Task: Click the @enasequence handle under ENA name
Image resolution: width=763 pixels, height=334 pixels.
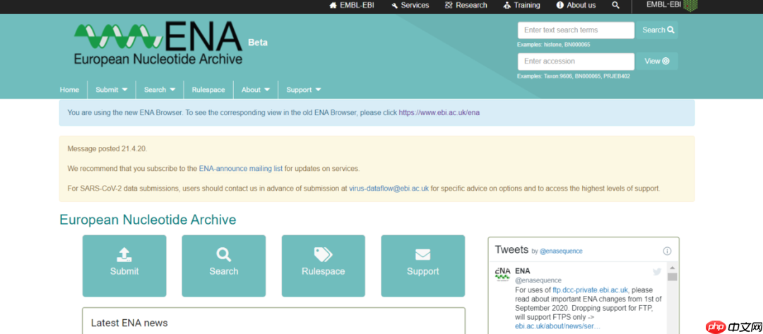Action: 538,280
